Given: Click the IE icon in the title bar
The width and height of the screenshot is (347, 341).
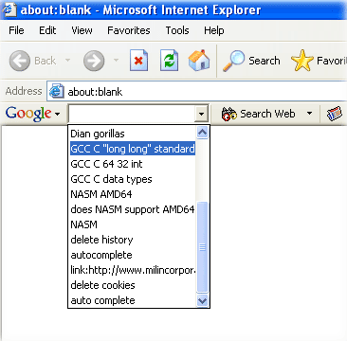Looking at the screenshot, I should 9,9.
